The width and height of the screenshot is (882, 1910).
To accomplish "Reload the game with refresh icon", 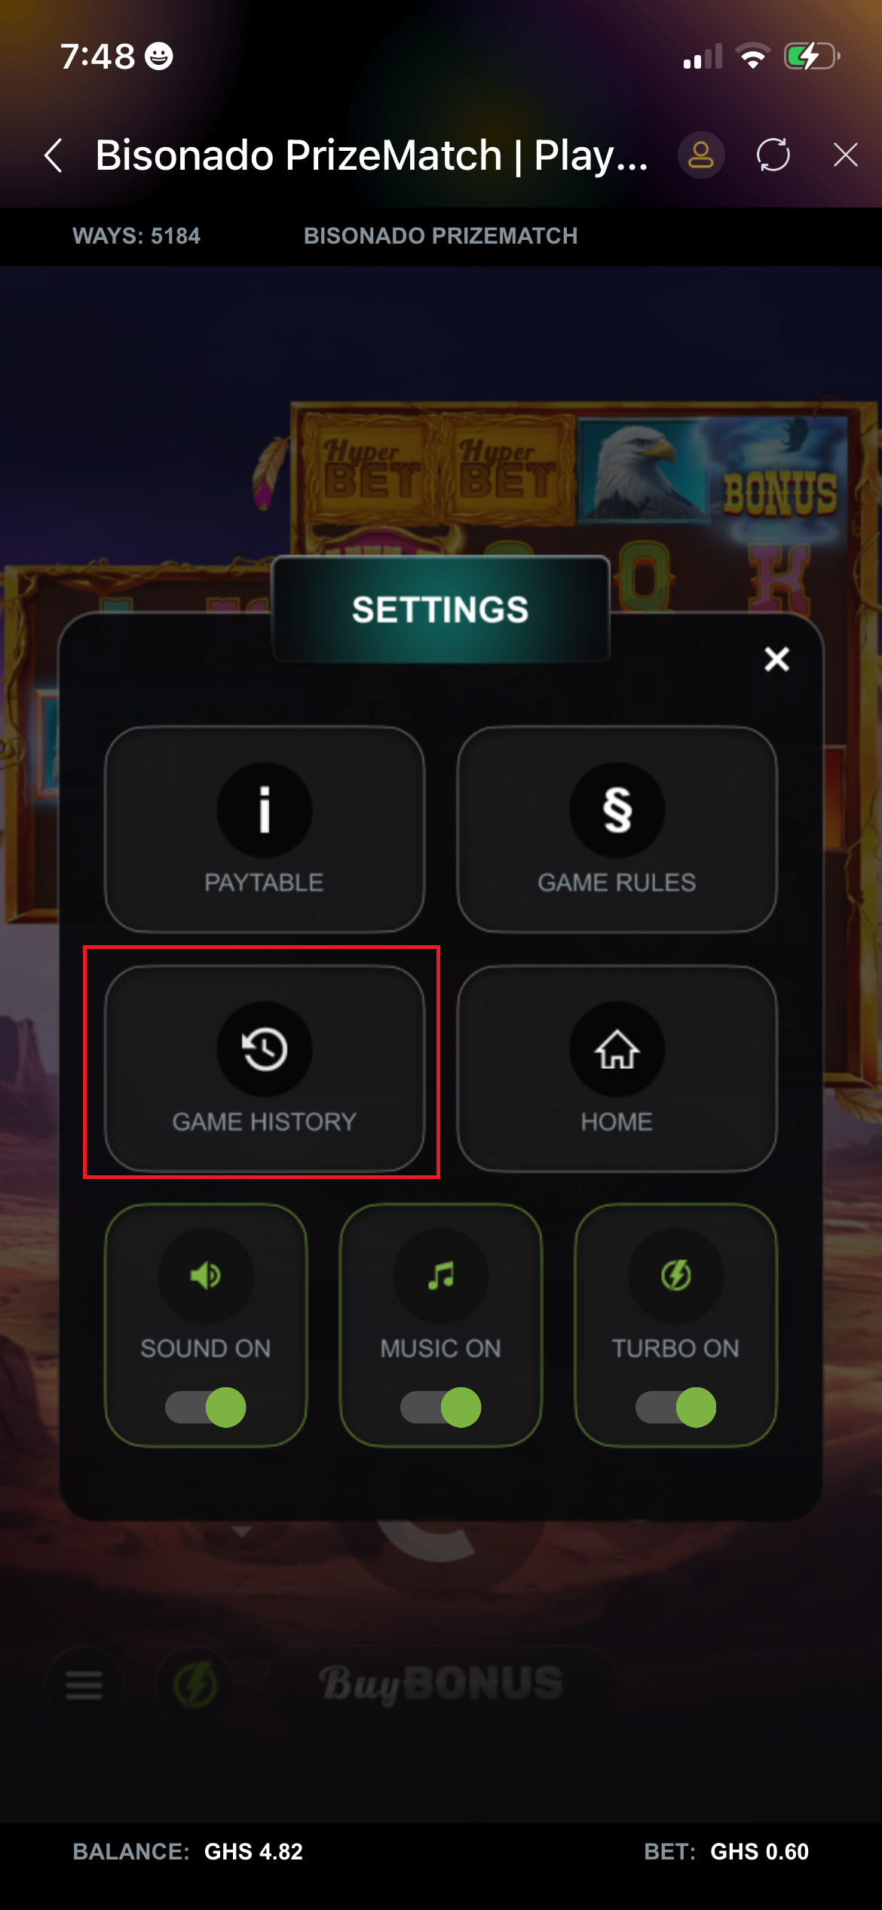I will pos(773,155).
